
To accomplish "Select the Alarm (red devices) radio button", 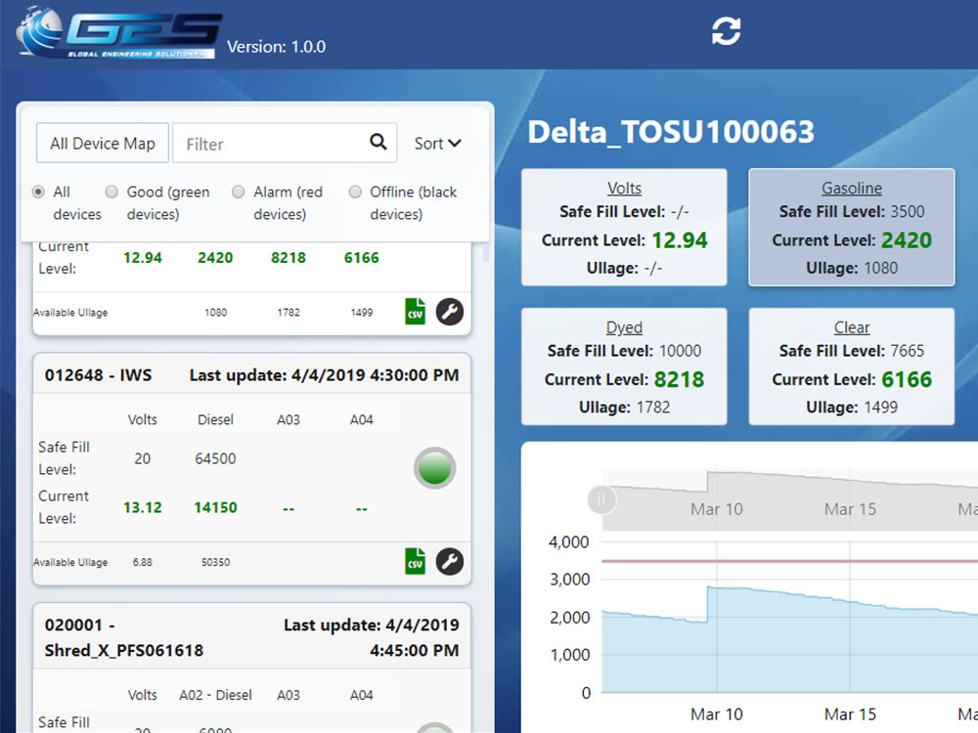I will point(238,193).
